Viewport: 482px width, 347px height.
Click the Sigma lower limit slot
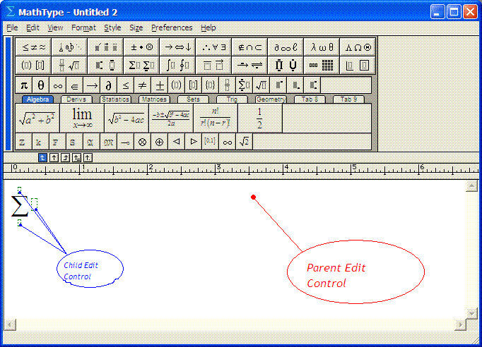19,222
